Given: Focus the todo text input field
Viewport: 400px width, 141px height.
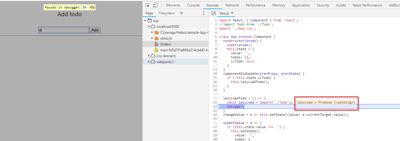Looking at the screenshot, I should [63, 30].
